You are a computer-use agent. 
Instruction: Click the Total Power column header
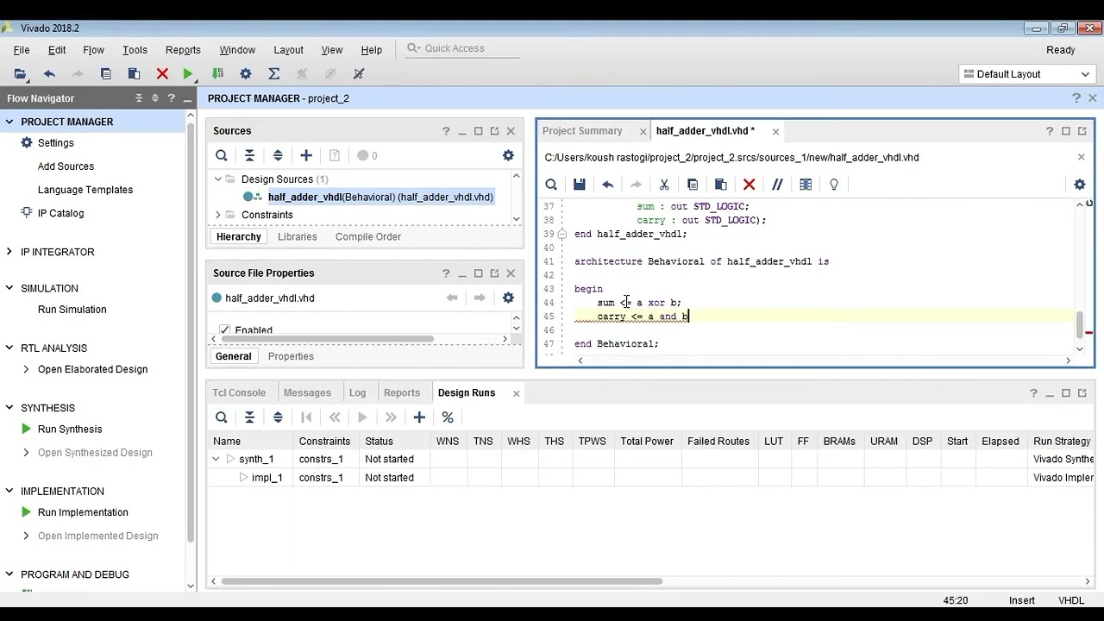tap(647, 442)
